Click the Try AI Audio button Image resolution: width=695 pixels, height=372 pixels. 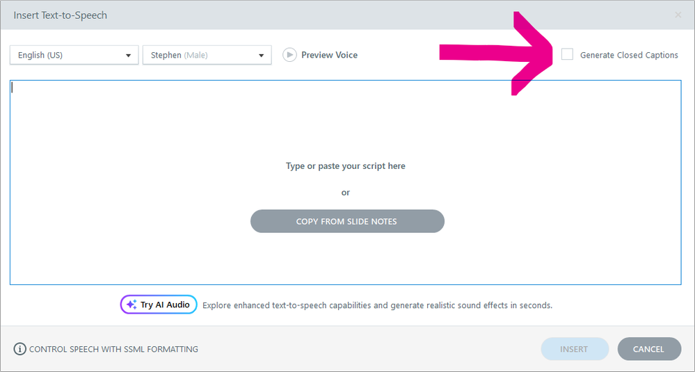tap(159, 305)
